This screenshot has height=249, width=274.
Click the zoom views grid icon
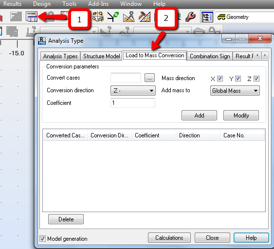click(x=98, y=17)
